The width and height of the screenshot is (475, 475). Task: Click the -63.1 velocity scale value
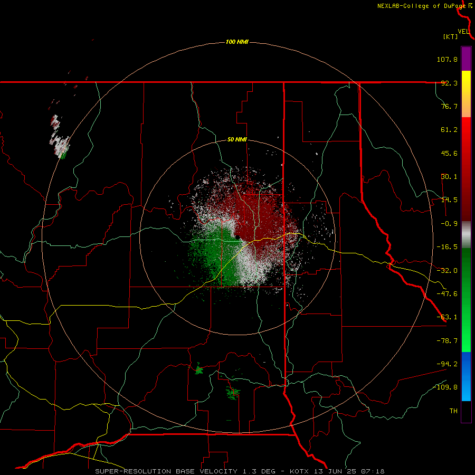click(x=447, y=317)
